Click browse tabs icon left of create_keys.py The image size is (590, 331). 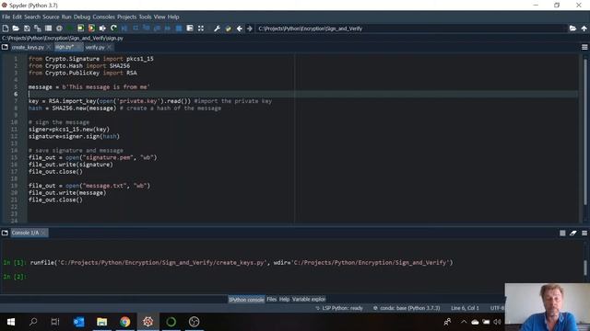pyautogui.click(x=5, y=47)
